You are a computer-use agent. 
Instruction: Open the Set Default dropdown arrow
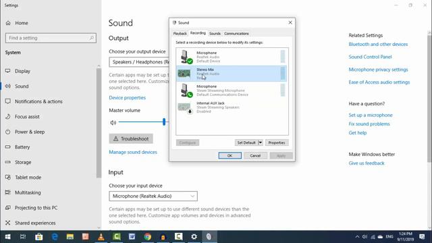tap(260, 142)
